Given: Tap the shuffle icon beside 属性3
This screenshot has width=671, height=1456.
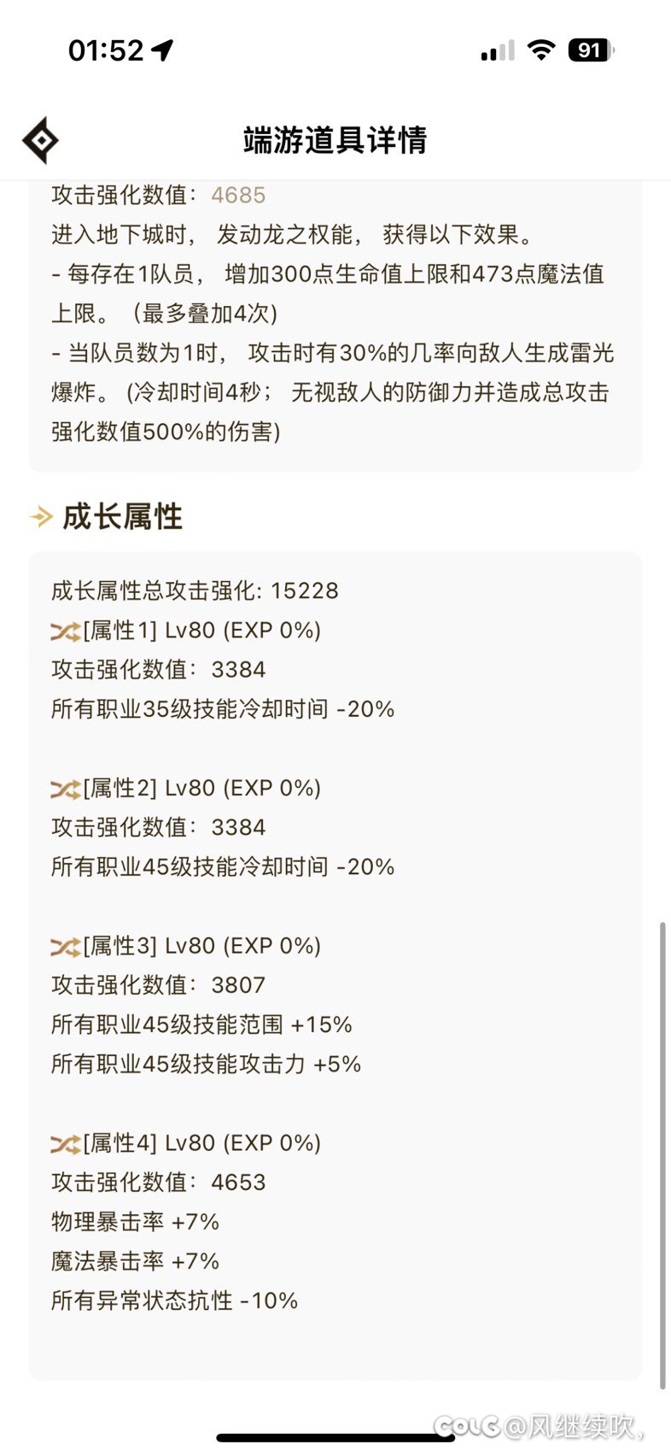Looking at the screenshot, I should pyautogui.click(x=65, y=947).
